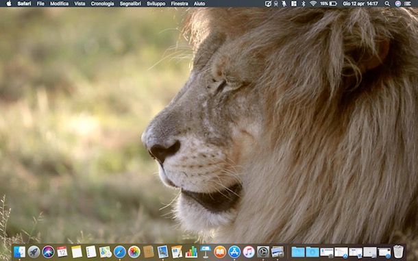The height and width of the screenshot is (261, 418).
Task: Launch Maps app from the Dock
Action: coord(106,252)
